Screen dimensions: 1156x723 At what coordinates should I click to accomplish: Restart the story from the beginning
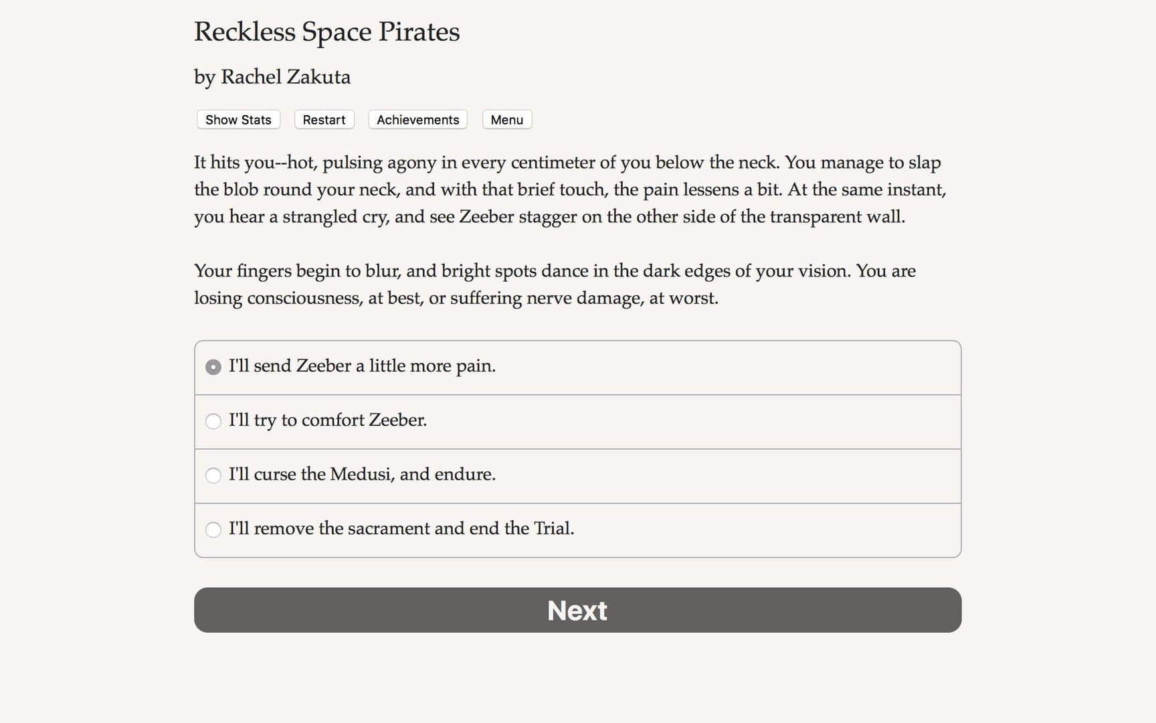pos(324,119)
